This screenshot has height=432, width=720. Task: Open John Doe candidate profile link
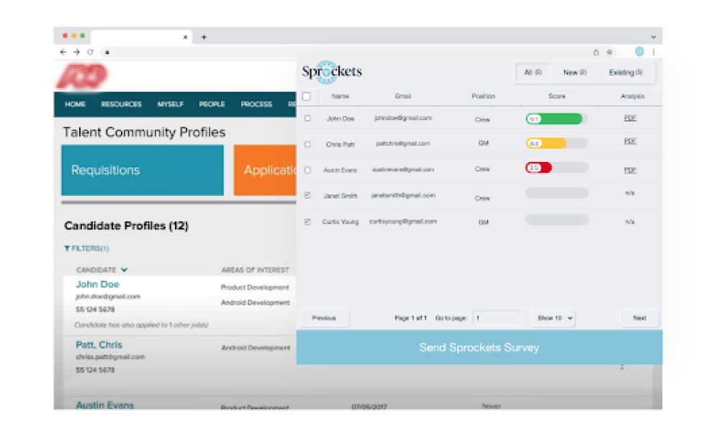(97, 284)
